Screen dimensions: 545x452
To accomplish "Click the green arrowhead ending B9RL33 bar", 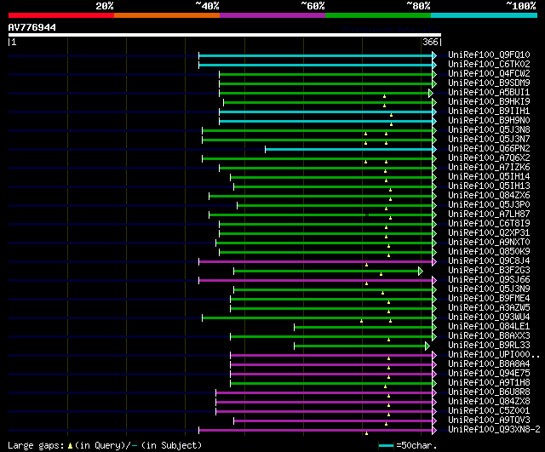I will click(x=427, y=346).
